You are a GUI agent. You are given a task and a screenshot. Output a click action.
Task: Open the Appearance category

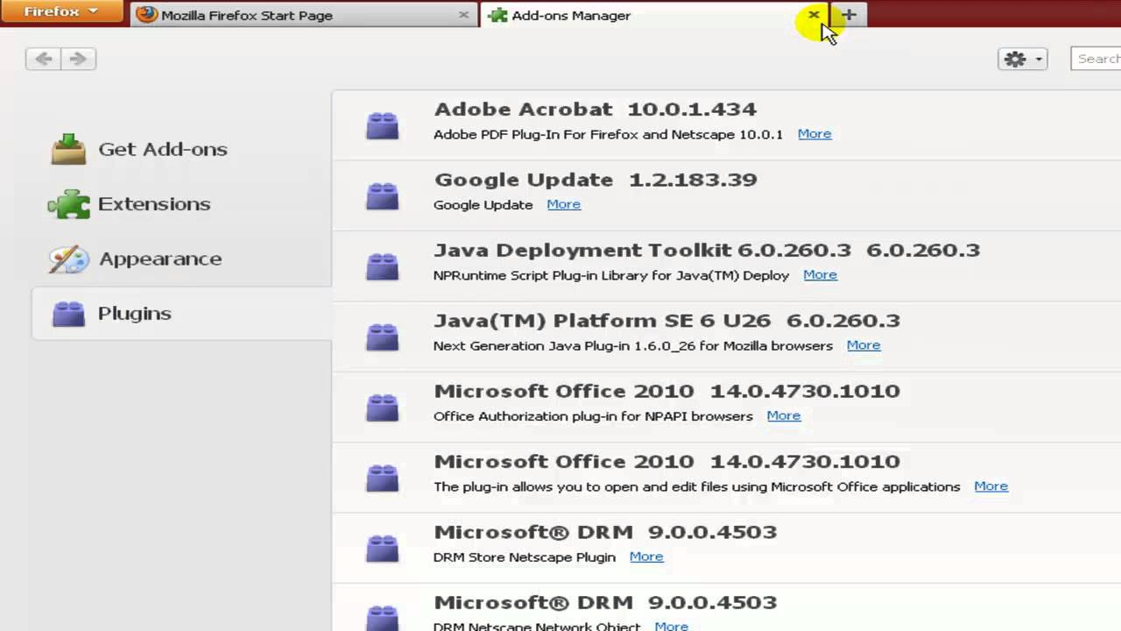point(180,259)
